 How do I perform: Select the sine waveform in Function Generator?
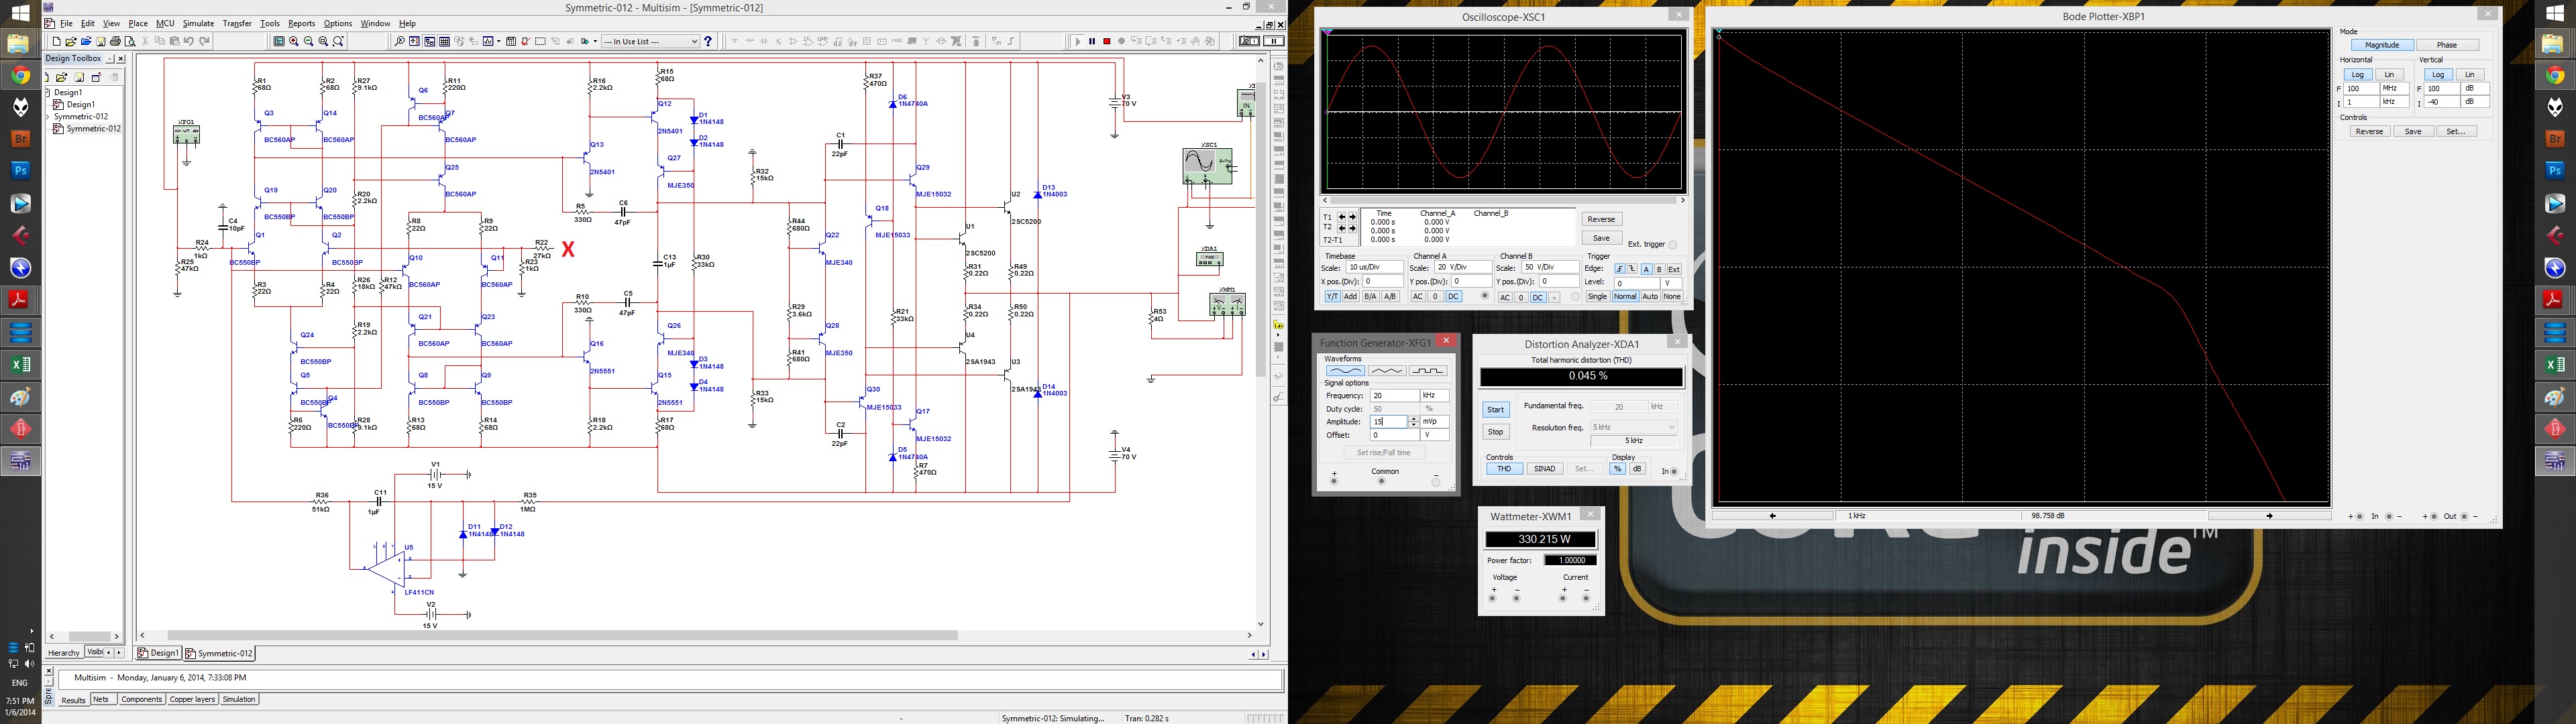[1346, 371]
